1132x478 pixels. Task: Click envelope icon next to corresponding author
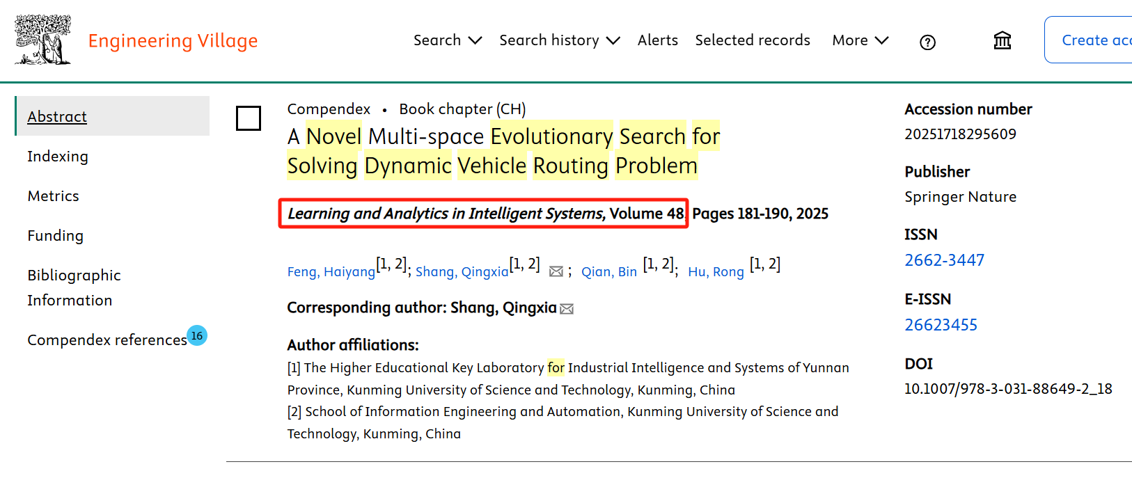pyautogui.click(x=567, y=309)
